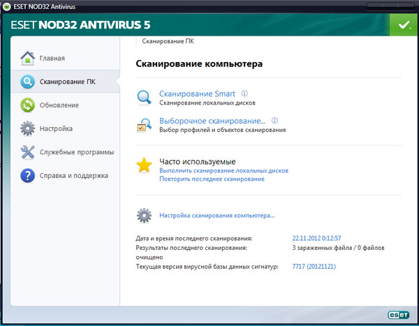Open Настройка сканирования компьютера... link
This screenshot has width=419, height=326.
pos(217,216)
